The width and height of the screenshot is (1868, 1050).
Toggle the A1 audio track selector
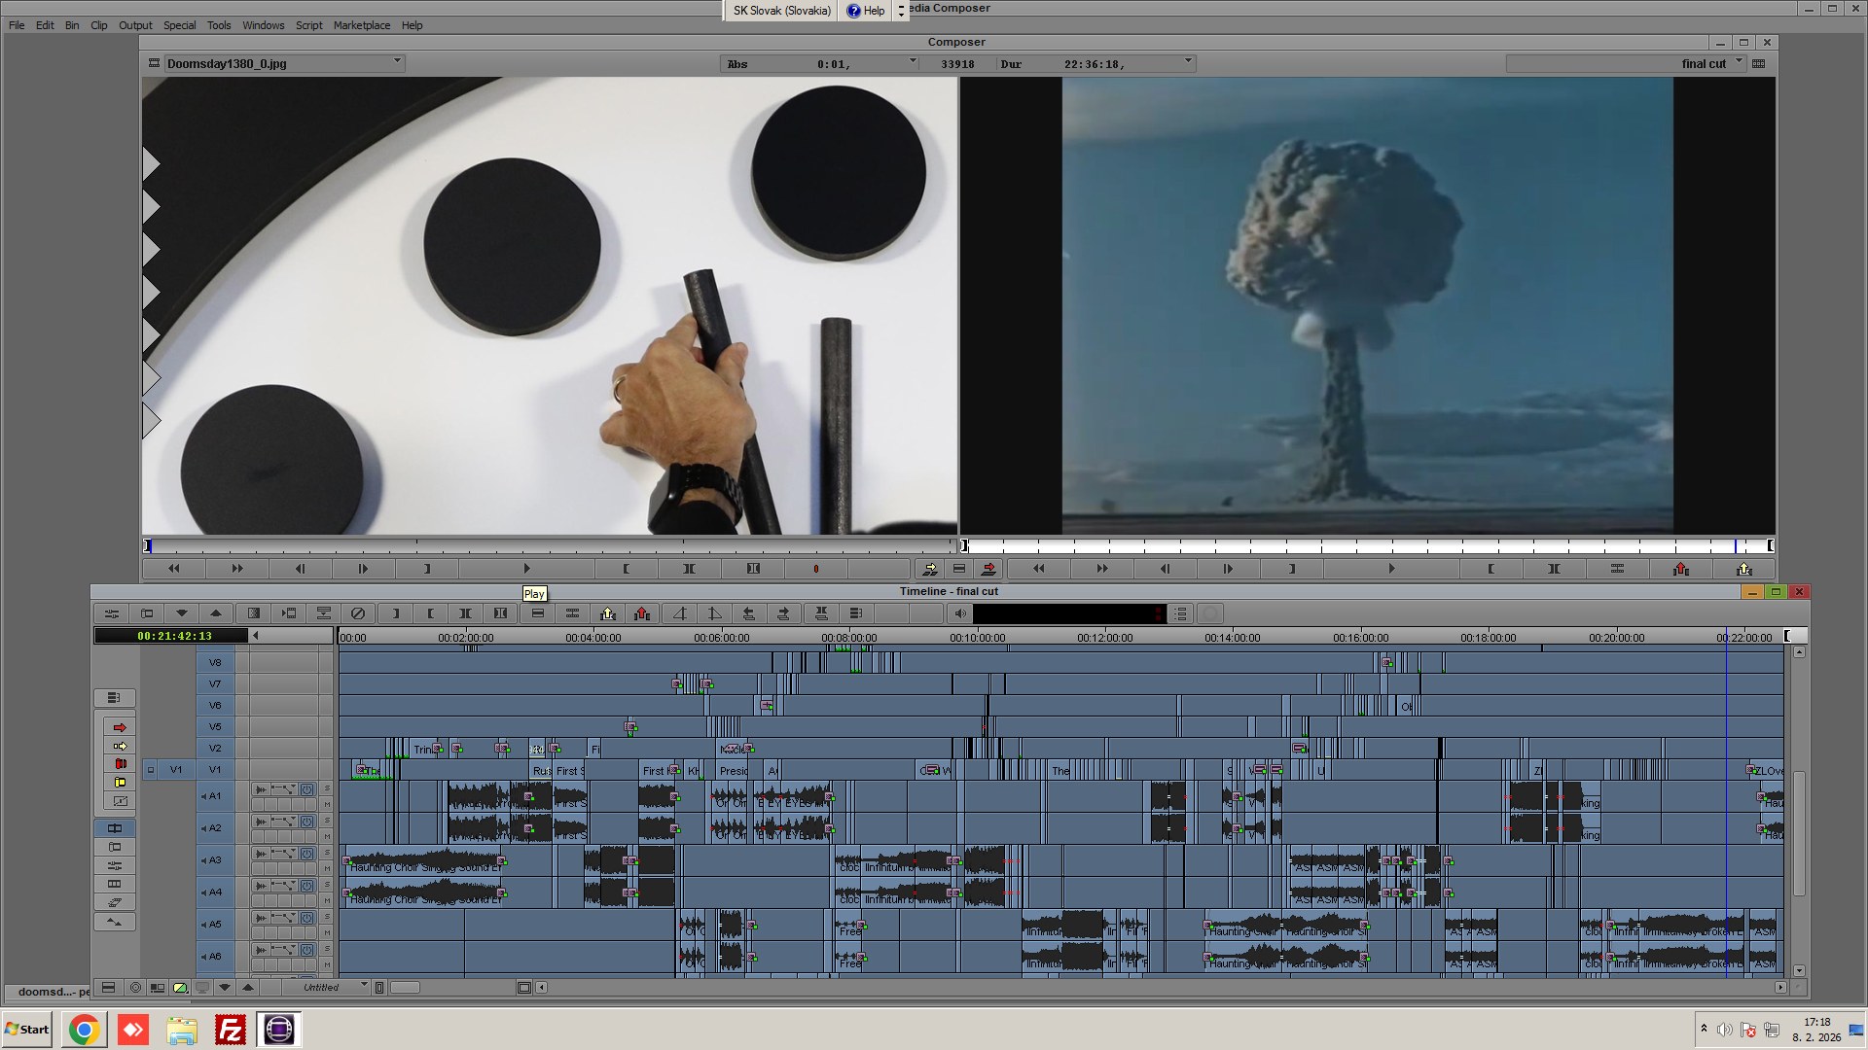[x=215, y=796]
